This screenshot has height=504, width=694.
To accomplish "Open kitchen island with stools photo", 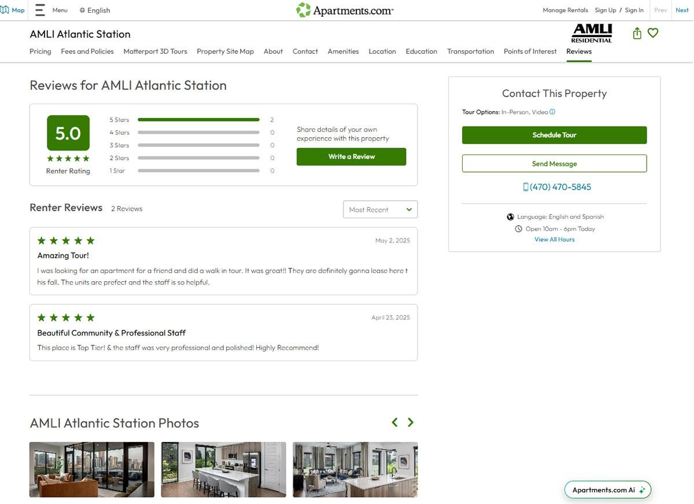I will pyautogui.click(x=223, y=469).
